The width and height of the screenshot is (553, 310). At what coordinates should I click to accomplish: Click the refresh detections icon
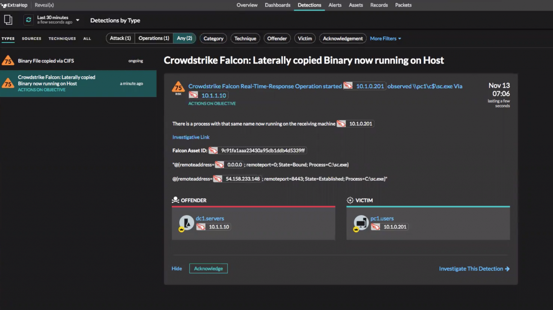28,20
